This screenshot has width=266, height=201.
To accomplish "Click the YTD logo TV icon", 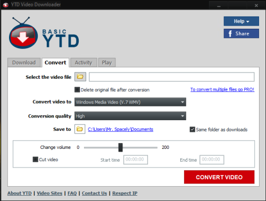I will coord(23,33).
